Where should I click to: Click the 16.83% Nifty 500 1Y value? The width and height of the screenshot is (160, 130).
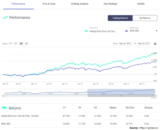click(x=66, y=124)
